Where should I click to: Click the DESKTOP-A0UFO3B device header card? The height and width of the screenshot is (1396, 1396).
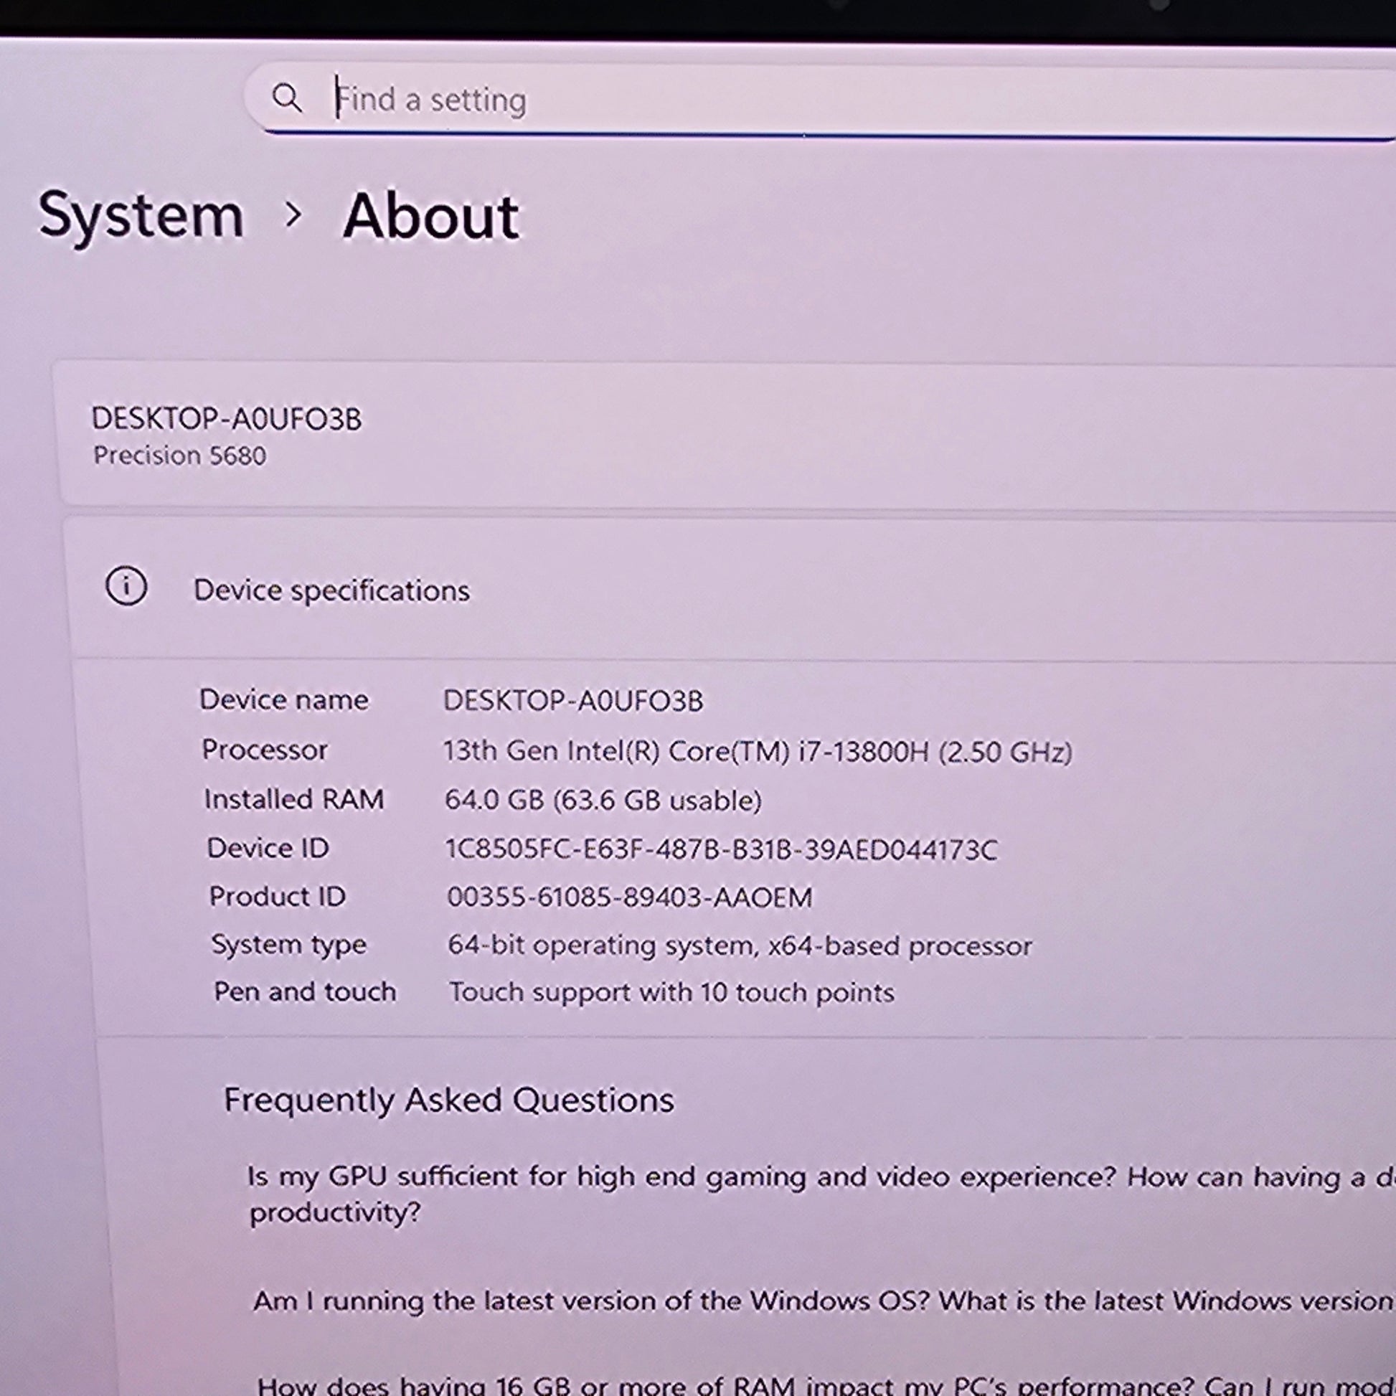(x=226, y=419)
